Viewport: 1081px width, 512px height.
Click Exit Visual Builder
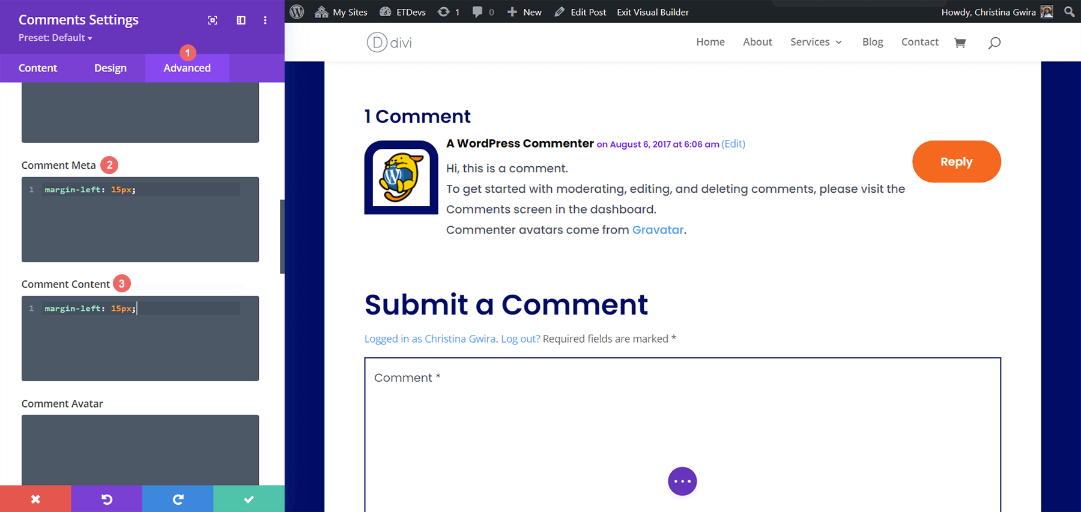[x=653, y=12]
